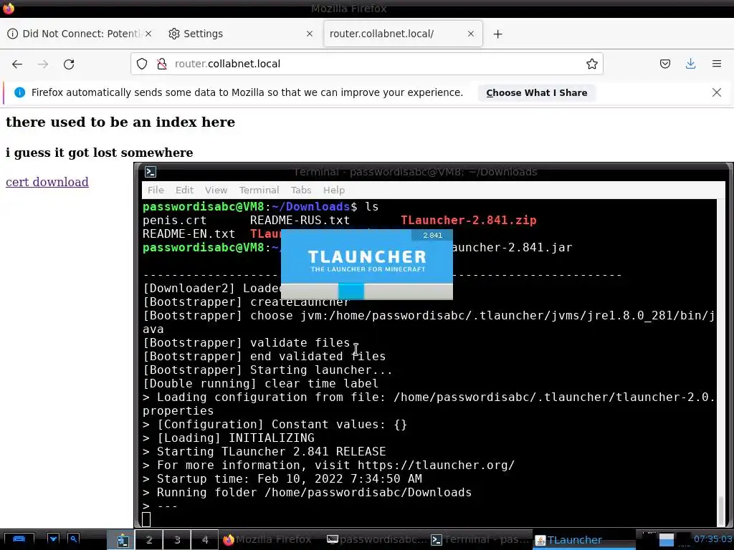Viewport: 734px width, 550px height.
Task: Open the passwordisabc taskbar window entry
Action: [376, 540]
